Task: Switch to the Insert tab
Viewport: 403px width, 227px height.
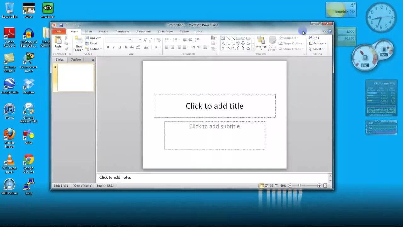Action: pos(88,32)
